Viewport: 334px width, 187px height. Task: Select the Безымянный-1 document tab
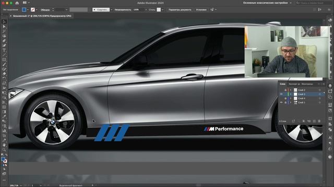42,16
